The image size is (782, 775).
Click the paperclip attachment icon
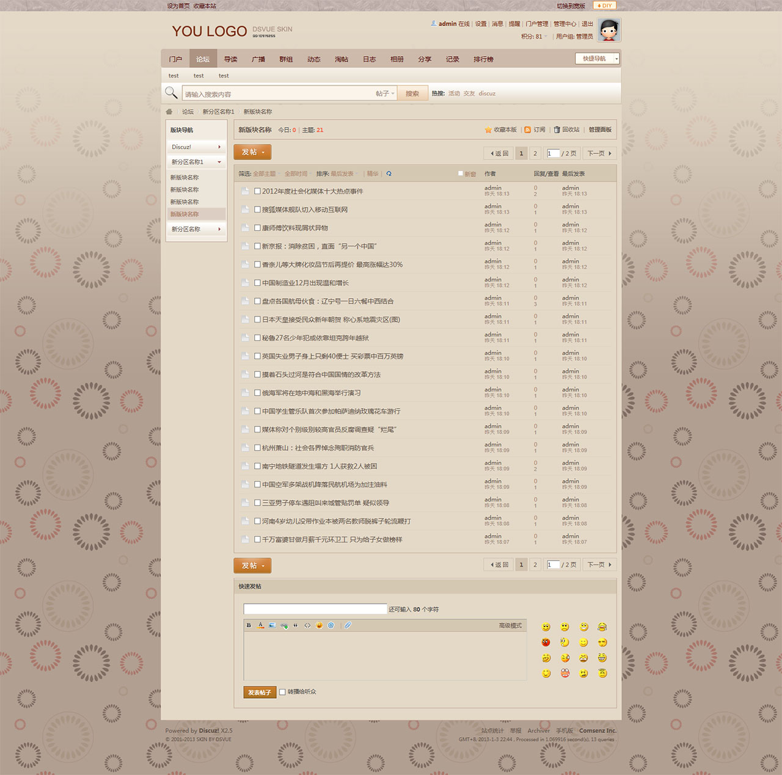coord(348,625)
